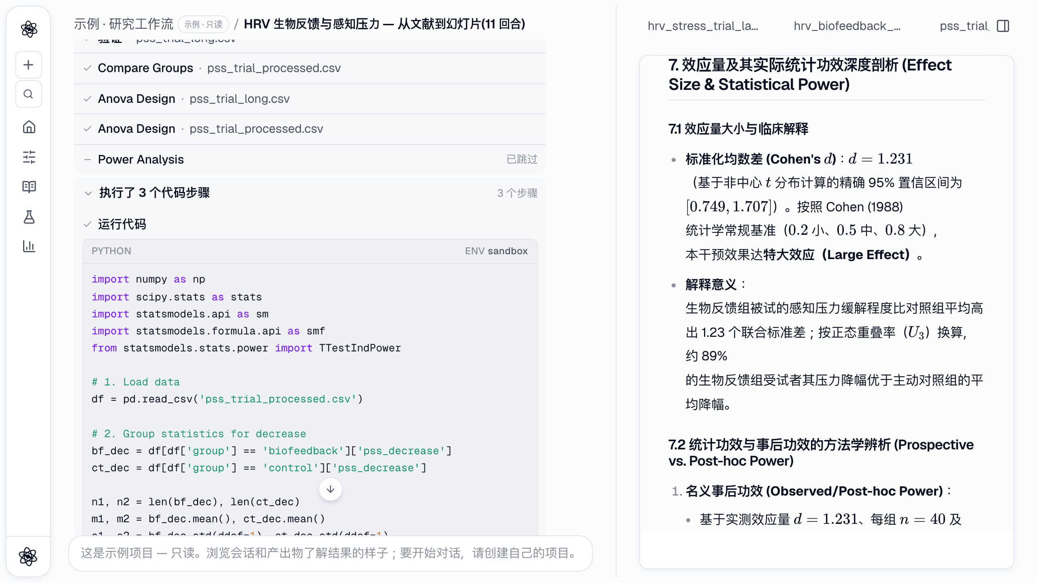This screenshot has height=583, width=1037.
Task: Click the bf_dec biofeedback assignment line
Action: tap(271, 451)
